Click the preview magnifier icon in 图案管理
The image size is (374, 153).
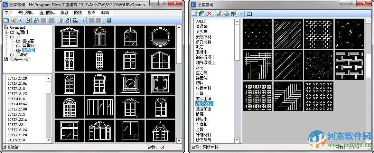(x=226, y=14)
